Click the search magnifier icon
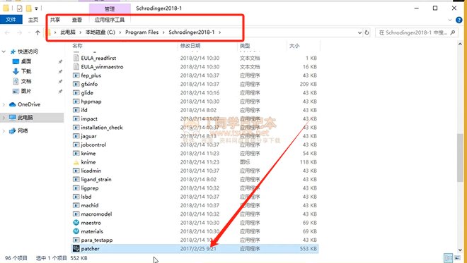This screenshot has width=467, height=263. pyautogui.click(x=453, y=32)
